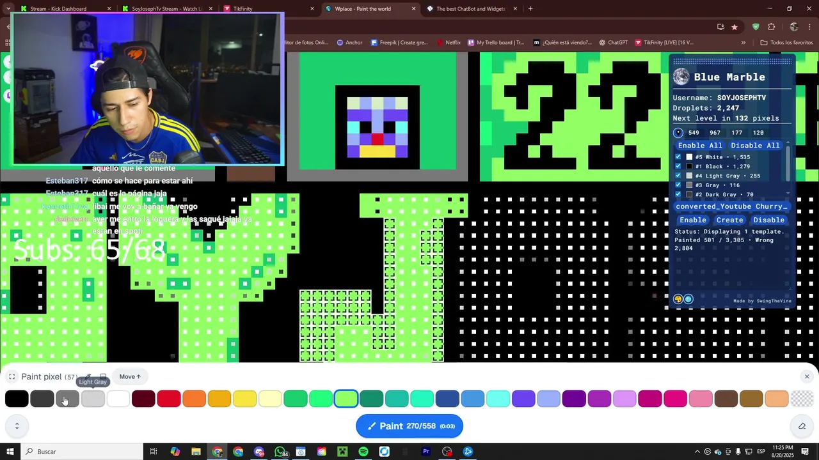This screenshot has width=819, height=460.
Task: Open the My Trello board bookmark
Action: pyautogui.click(x=496, y=43)
